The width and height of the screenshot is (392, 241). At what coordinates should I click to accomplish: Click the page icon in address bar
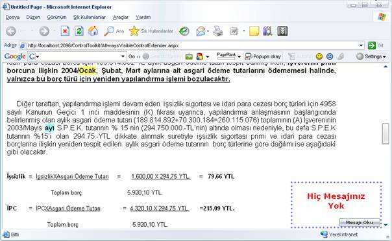[23, 45]
